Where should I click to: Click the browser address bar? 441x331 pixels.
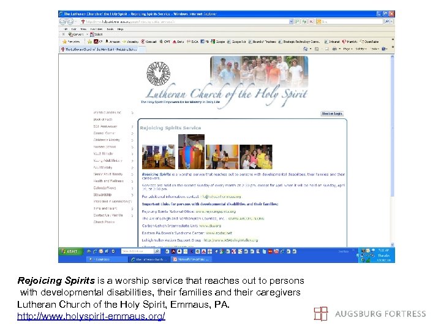(x=184, y=21)
